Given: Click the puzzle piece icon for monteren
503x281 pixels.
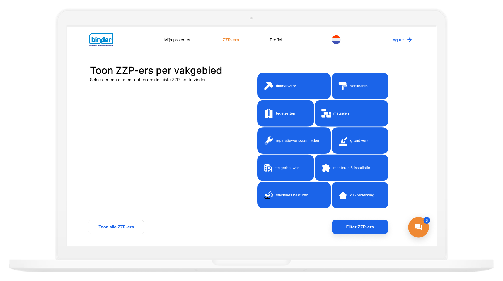Looking at the screenshot, I should (326, 168).
